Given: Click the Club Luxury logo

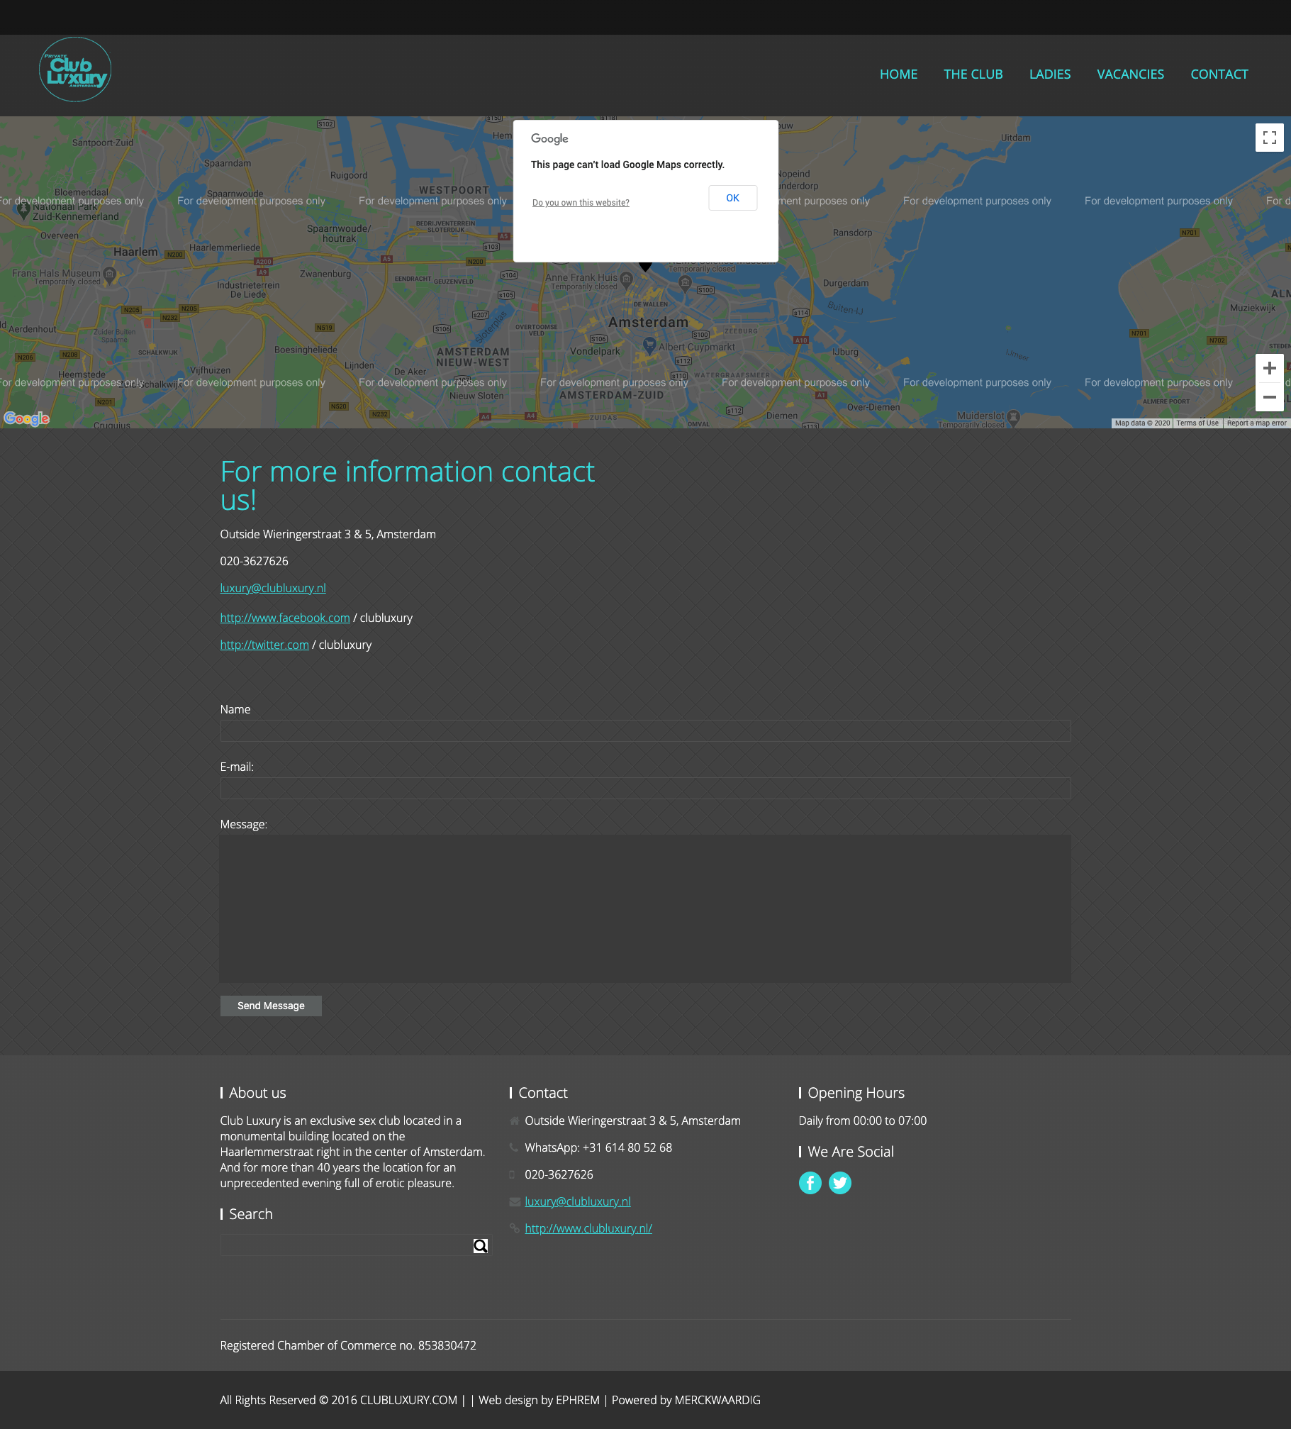Looking at the screenshot, I should point(75,70).
